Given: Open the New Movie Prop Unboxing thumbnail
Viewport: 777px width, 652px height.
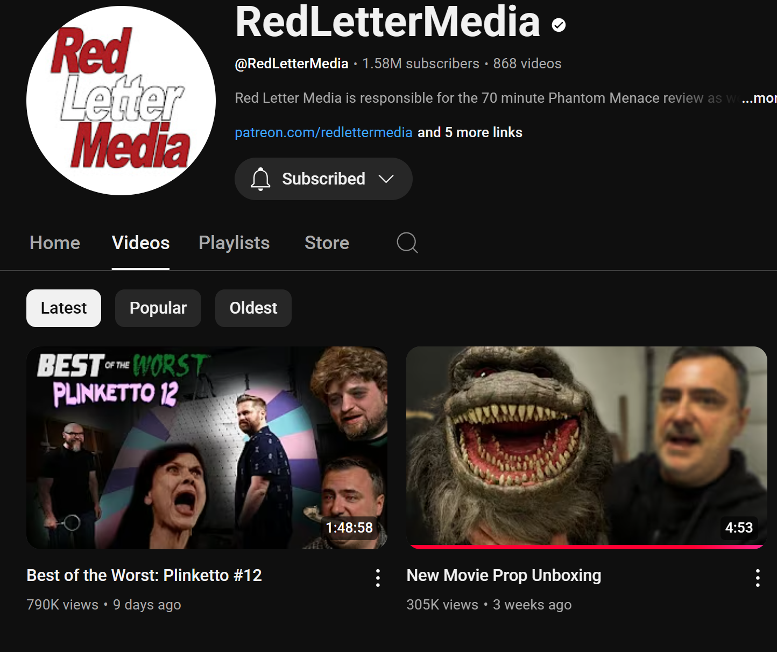Looking at the screenshot, I should point(587,448).
